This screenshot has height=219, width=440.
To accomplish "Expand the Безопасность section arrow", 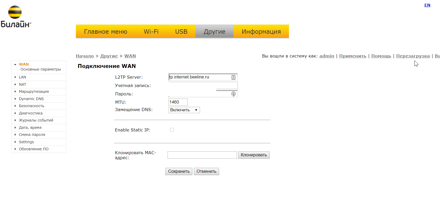I will [x=15, y=106].
